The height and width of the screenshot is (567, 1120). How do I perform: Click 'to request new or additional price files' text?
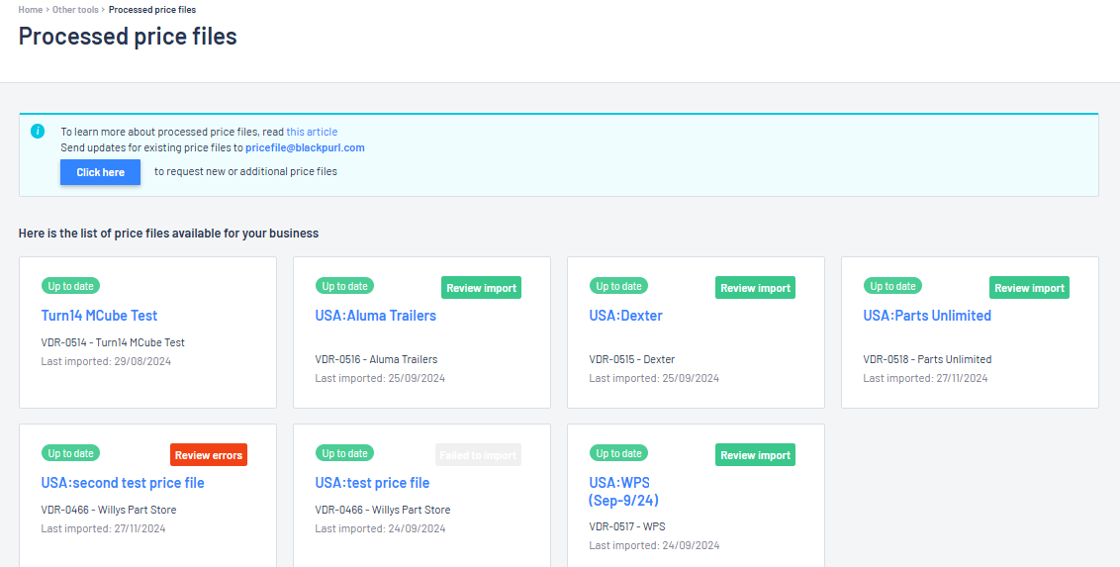coord(245,171)
